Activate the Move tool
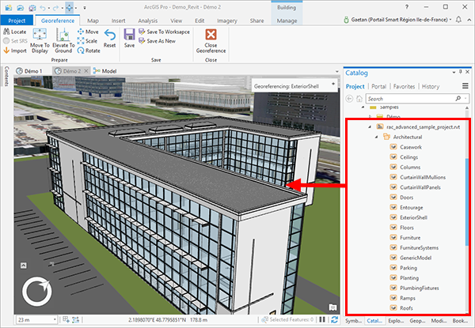Image resolution: width=475 pixels, height=328 pixels. tap(88, 32)
